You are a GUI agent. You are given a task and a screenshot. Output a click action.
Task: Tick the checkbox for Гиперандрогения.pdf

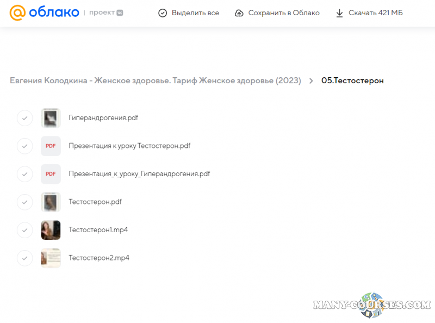25,118
